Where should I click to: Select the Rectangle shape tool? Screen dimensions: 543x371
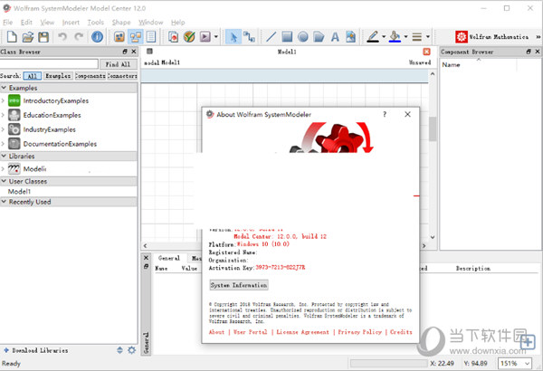point(287,36)
